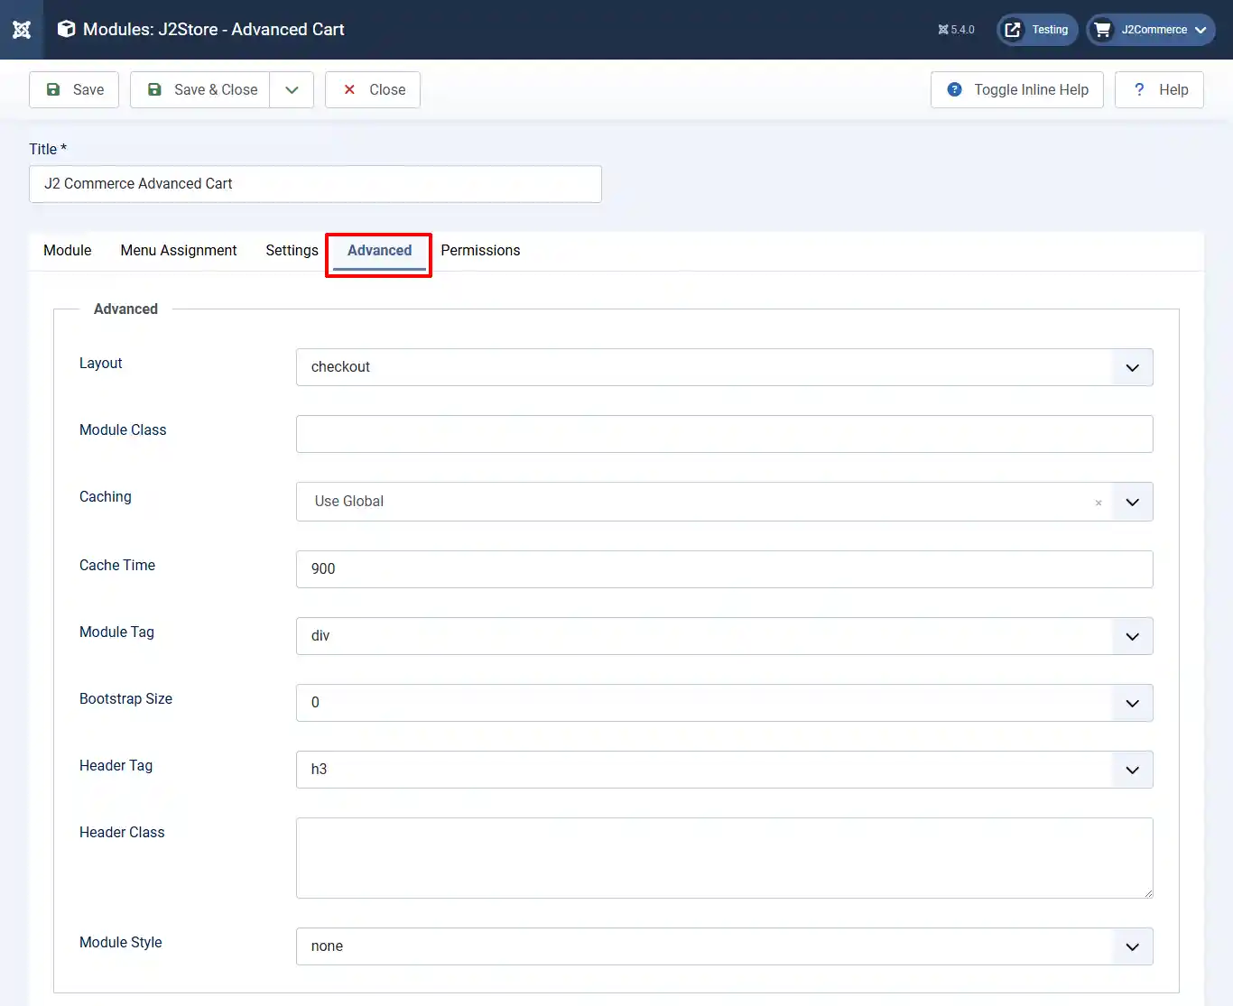Open the Testing site preview button
The image size is (1233, 1006).
[x=1037, y=30]
